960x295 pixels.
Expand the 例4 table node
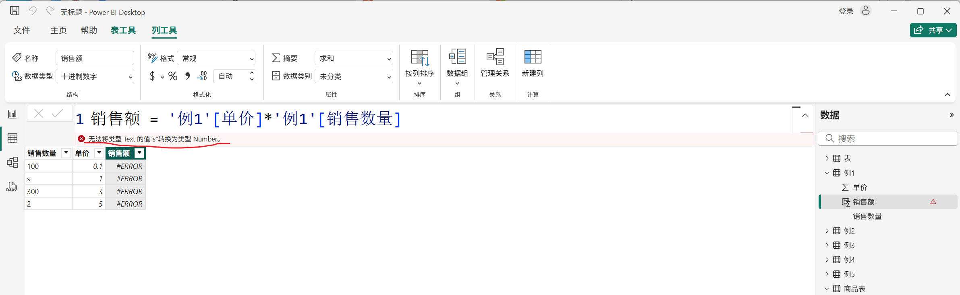click(827, 260)
